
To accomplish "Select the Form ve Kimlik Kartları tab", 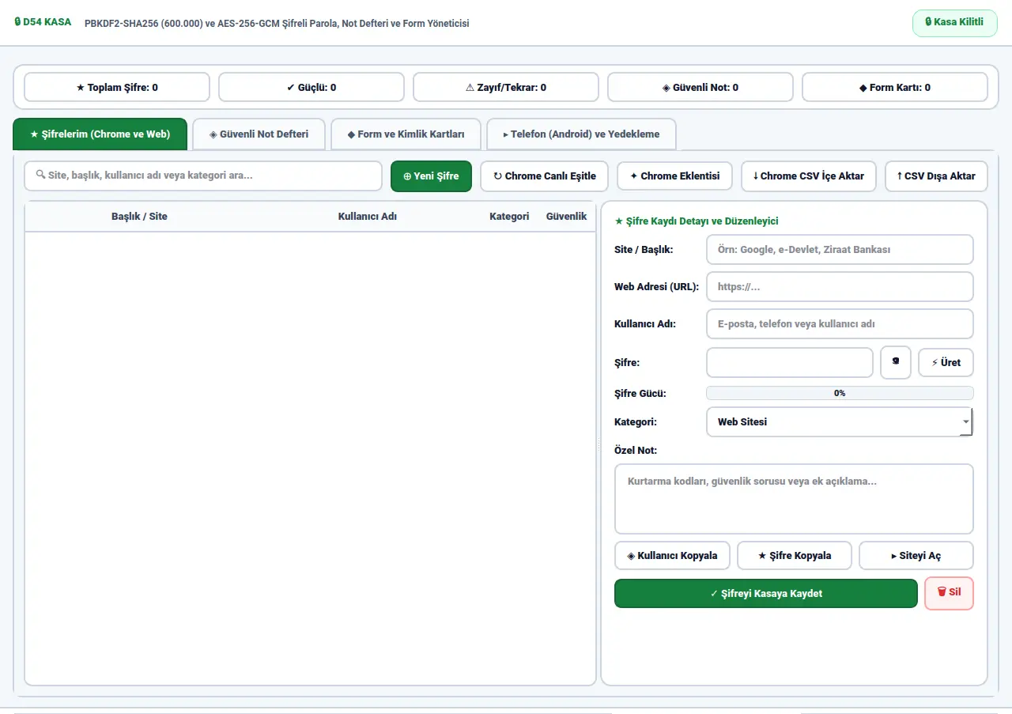I will coord(406,134).
